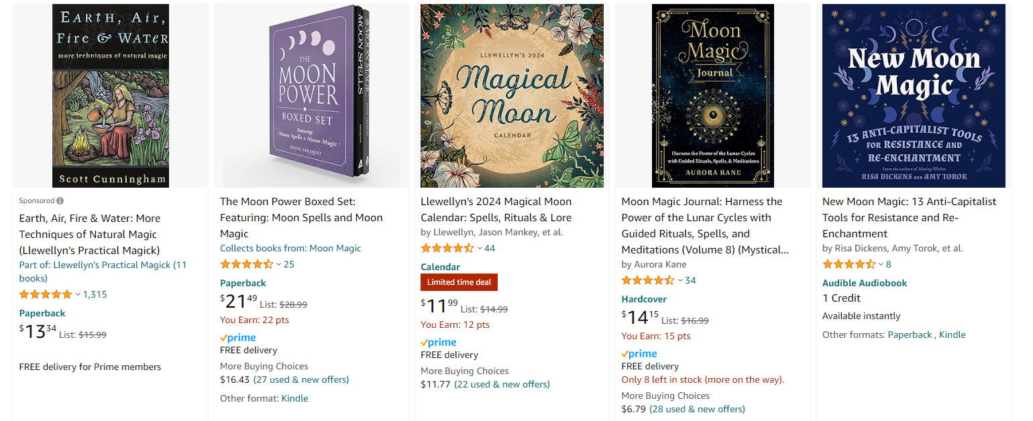This screenshot has width=1033, height=421.
Task: Expand rating breakdown chevron beside 25 reviews
Action: (x=279, y=264)
